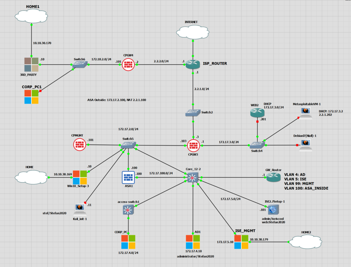Select the INTERNET cloud
This screenshot has height=267, width=351.
coord(193,31)
